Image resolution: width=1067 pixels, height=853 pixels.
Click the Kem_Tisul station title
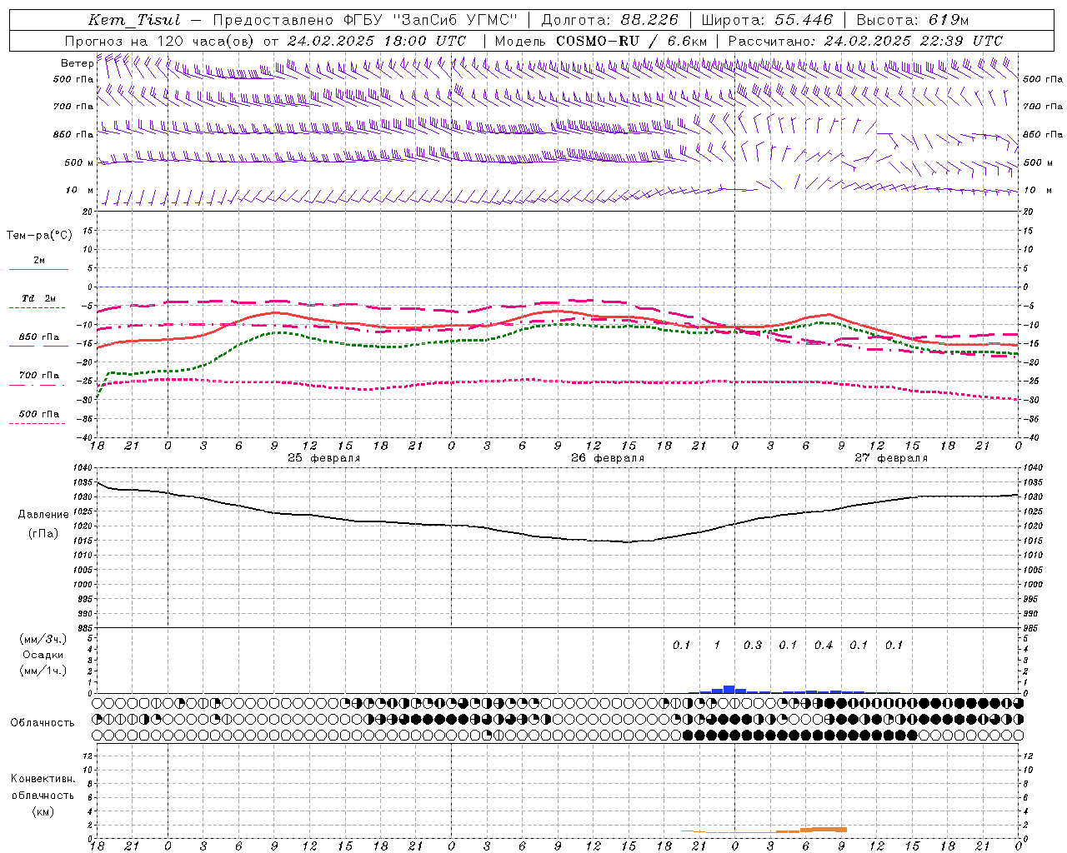[x=133, y=20]
